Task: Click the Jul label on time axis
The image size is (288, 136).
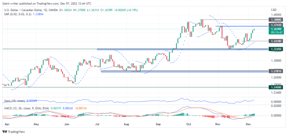Action: pyautogui.click(x=97, y=124)
